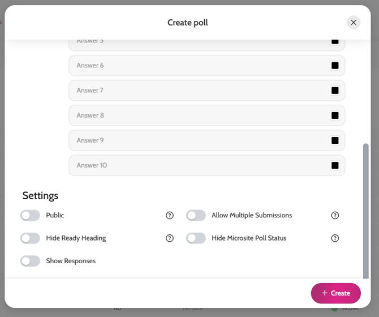Choose color for Answer 10

tap(335, 165)
